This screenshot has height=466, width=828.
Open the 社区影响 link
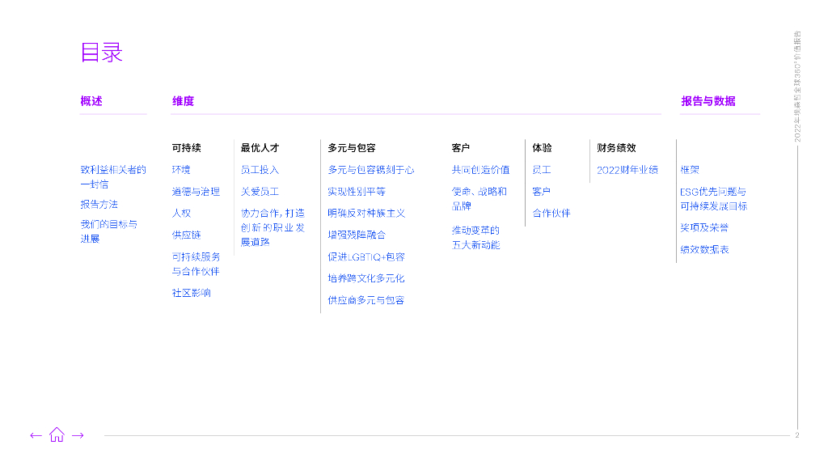(191, 293)
